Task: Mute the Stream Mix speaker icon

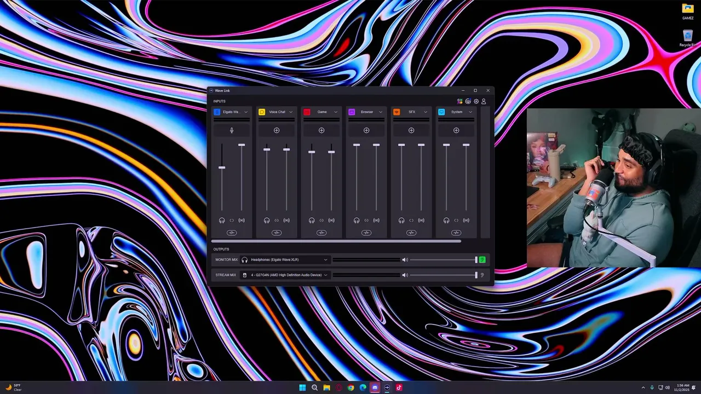Action: point(405,275)
